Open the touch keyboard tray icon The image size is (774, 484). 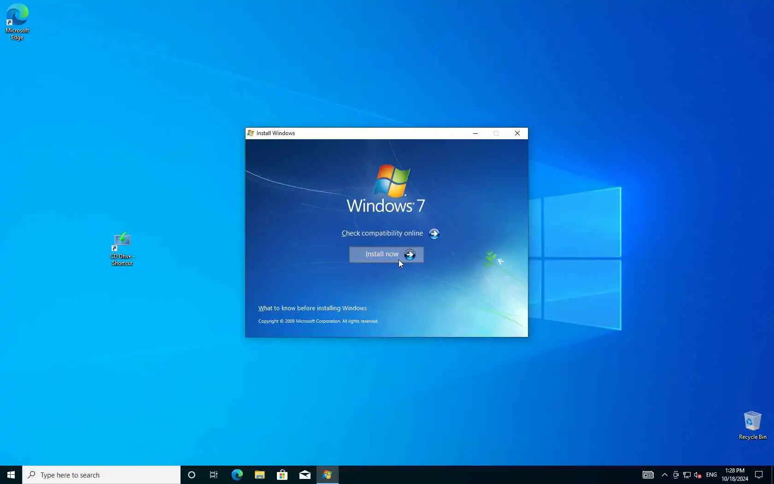(648, 475)
